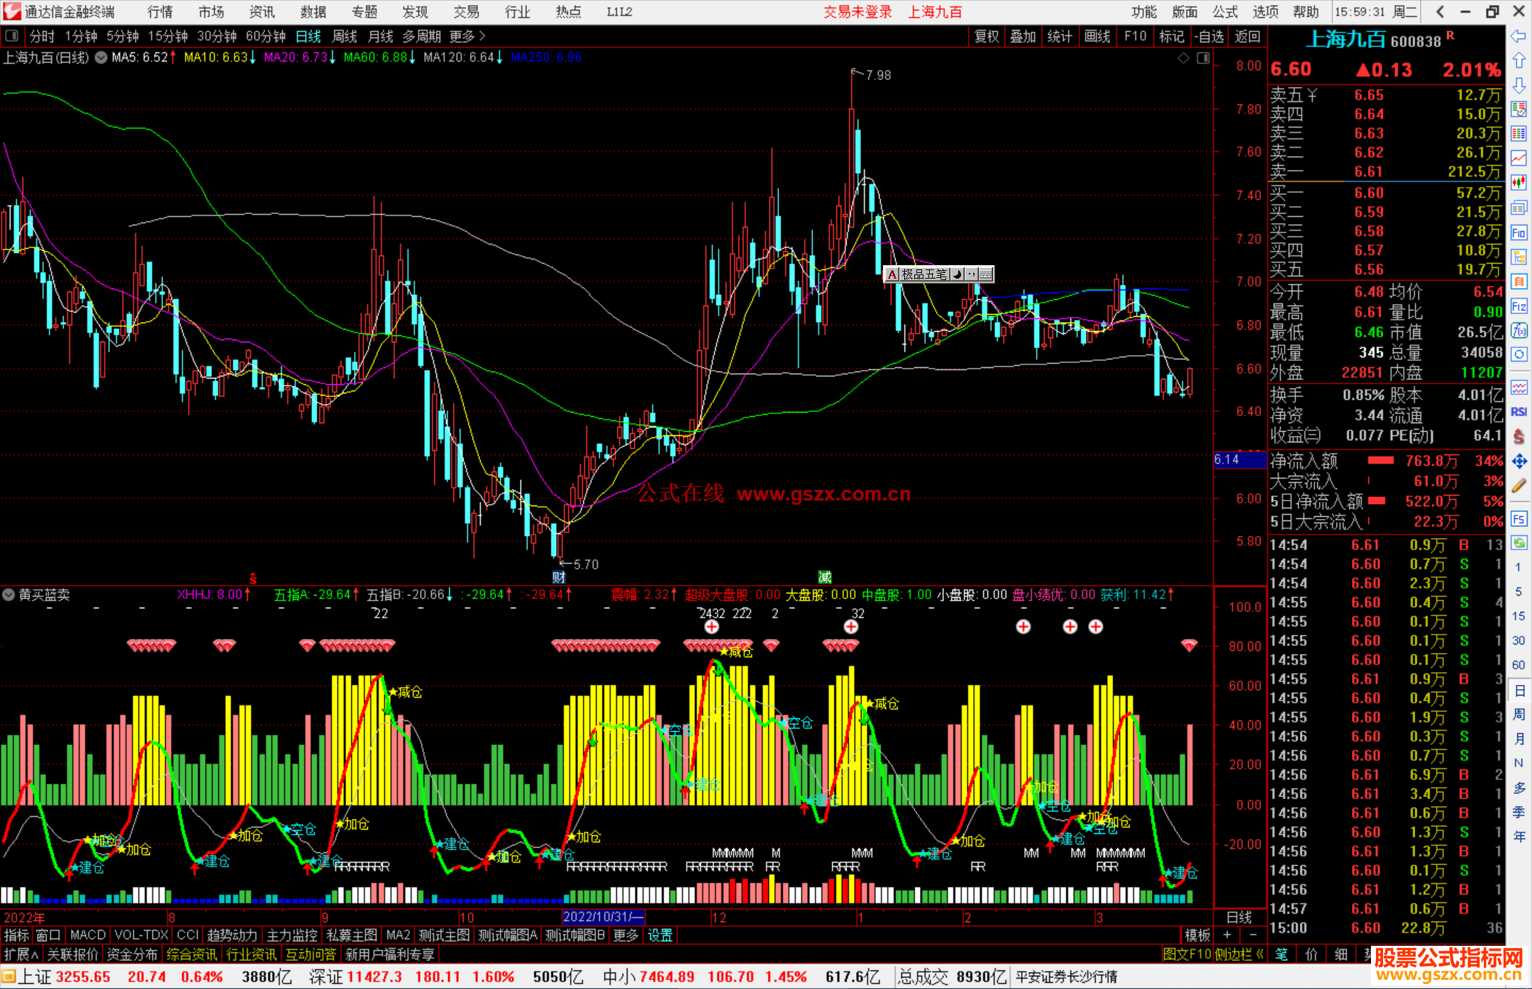Click the back arrow sidebar icon
Viewport: 1532px width, 989px height.
[1519, 36]
